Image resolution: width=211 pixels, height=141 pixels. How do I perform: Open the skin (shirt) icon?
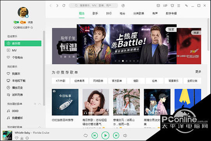click(x=172, y=5)
